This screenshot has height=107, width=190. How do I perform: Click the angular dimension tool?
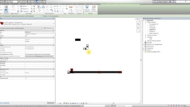pos(71,11)
